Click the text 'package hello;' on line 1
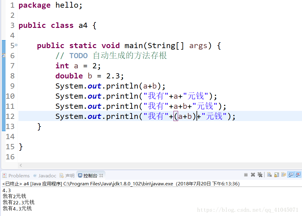 click(50, 5)
